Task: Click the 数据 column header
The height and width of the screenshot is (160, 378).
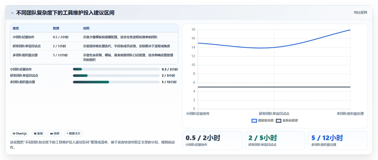Action: click(x=56, y=28)
